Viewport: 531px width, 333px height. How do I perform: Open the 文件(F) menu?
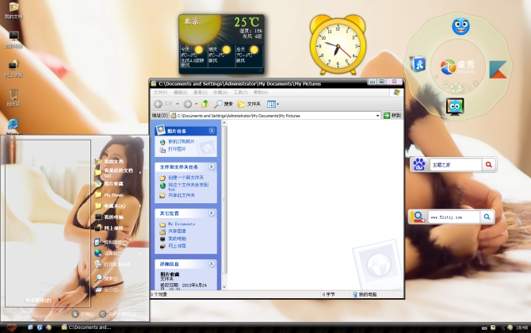(161, 93)
